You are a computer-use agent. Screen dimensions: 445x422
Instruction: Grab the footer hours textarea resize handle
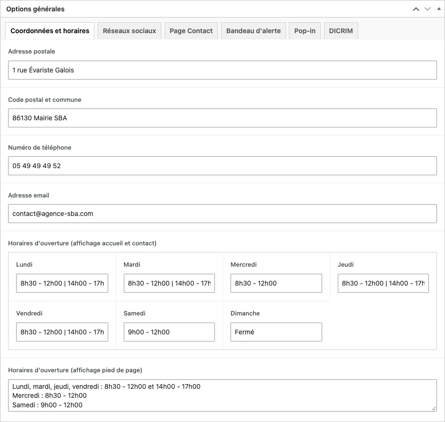(434, 408)
